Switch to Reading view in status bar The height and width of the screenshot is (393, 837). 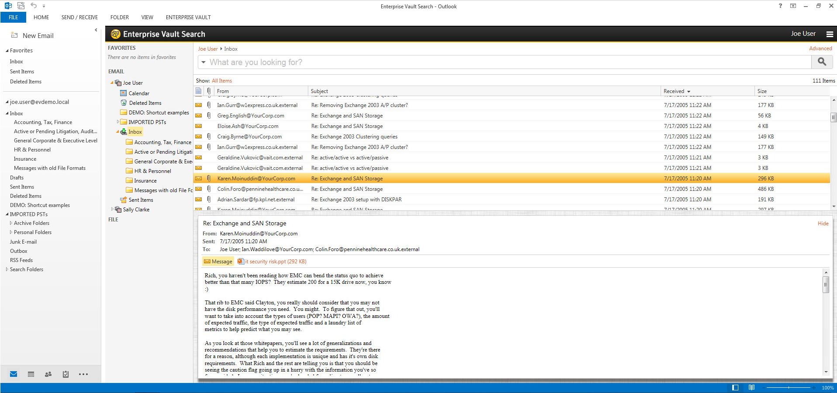(x=751, y=387)
